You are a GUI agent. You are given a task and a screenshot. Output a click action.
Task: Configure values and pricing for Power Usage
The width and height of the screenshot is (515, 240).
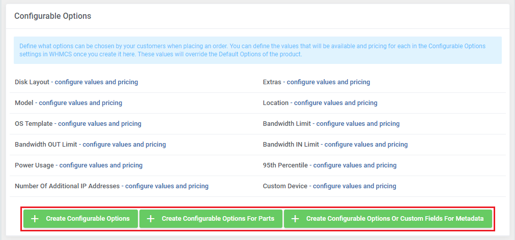pyautogui.click(x=101, y=165)
